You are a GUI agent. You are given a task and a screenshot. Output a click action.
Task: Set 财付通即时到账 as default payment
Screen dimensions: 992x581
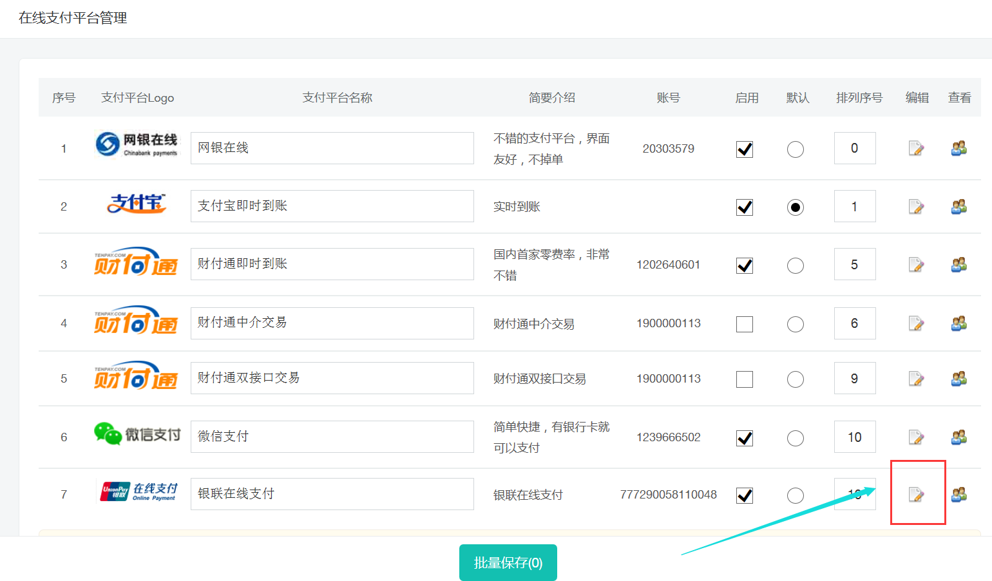pos(796,265)
